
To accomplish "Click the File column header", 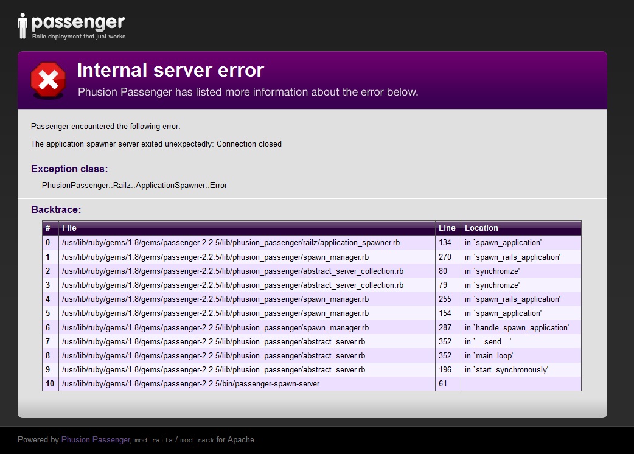I will point(69,228).
